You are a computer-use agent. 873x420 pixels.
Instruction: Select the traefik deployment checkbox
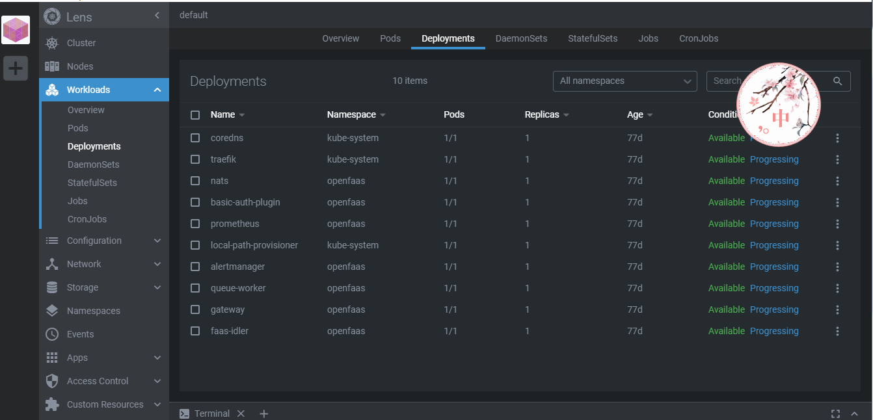[195, 159]
